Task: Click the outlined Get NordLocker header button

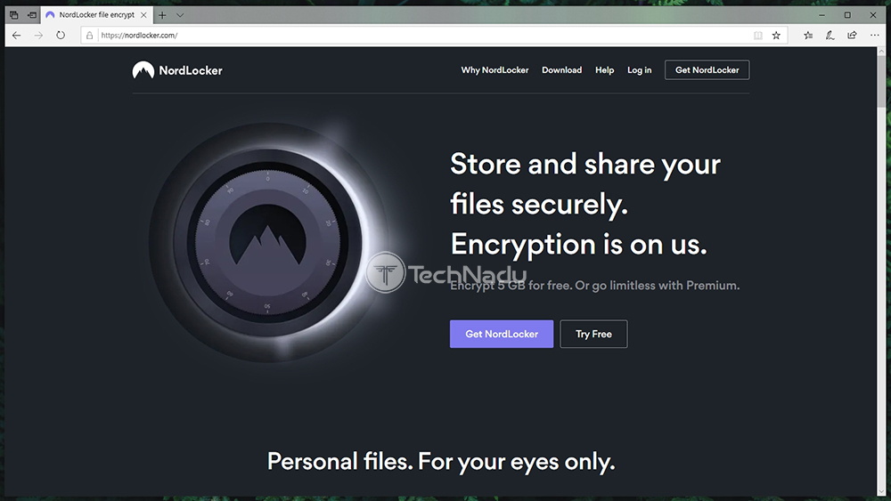Action: click(x=707, y=69)
